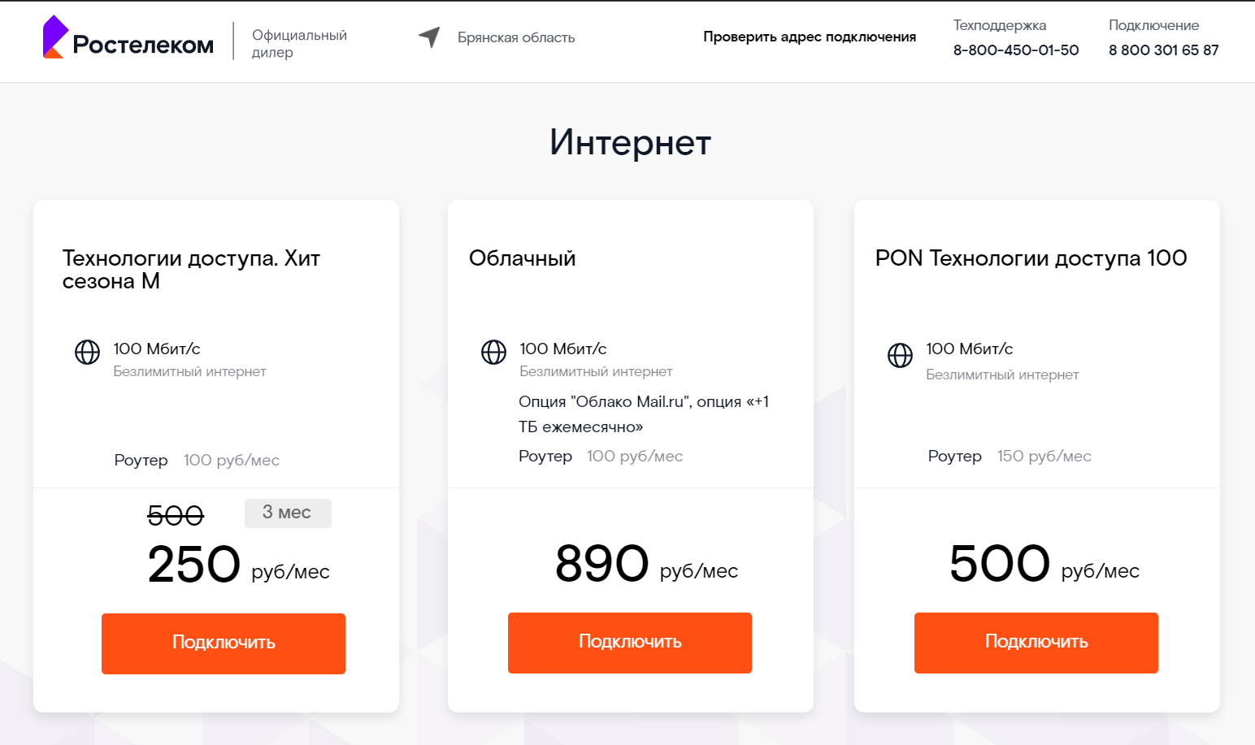Click the Официальный дилер text
The height and width of the screenshot is (745, 1255).
tap(299, 43)
